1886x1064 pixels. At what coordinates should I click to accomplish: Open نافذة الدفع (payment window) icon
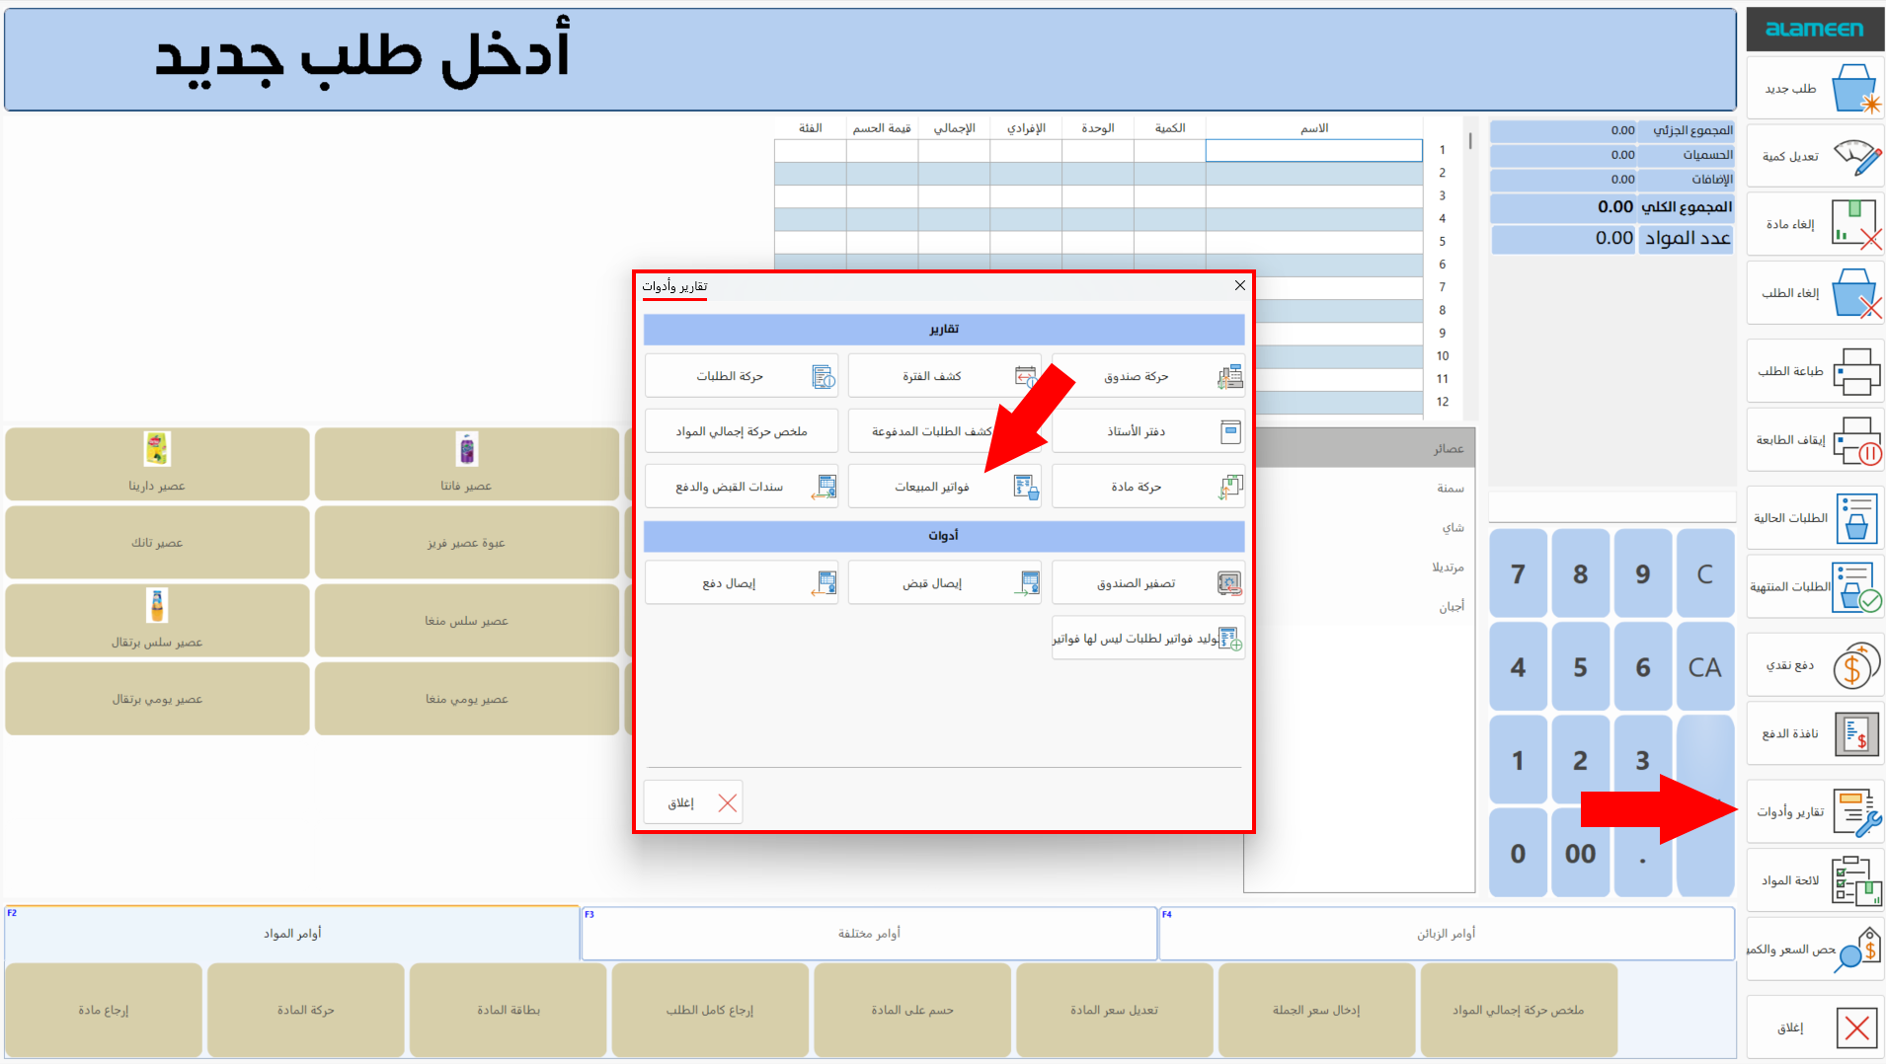[x=1856, y=734]
